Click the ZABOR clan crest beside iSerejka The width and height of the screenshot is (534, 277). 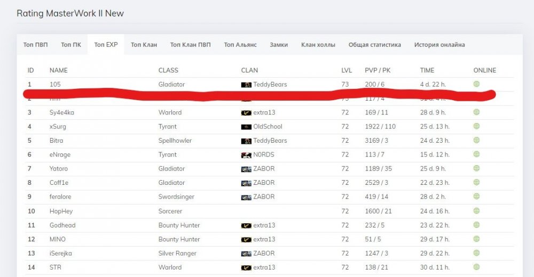coord(246,254)
